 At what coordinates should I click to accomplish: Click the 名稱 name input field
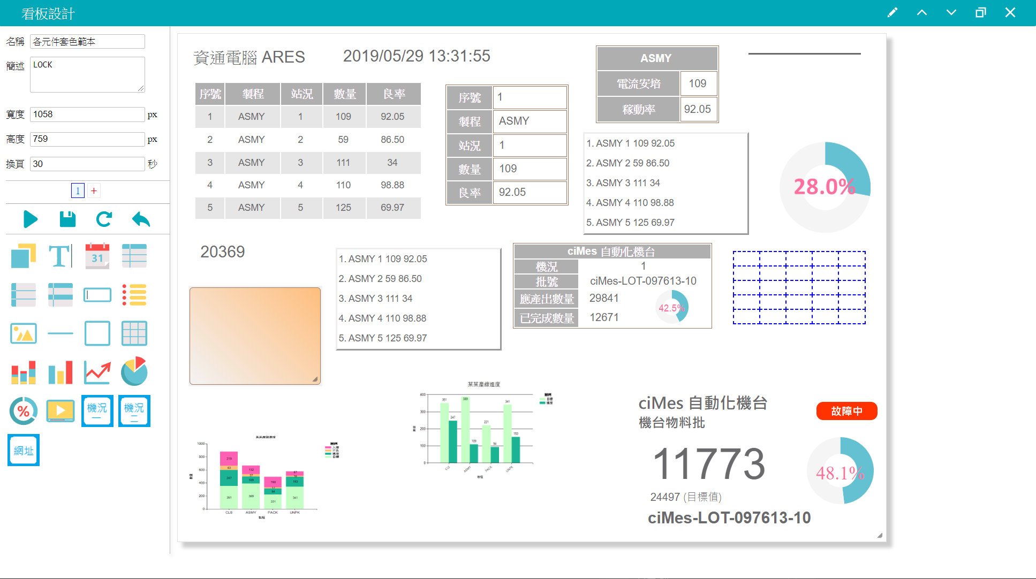(87, 41)
